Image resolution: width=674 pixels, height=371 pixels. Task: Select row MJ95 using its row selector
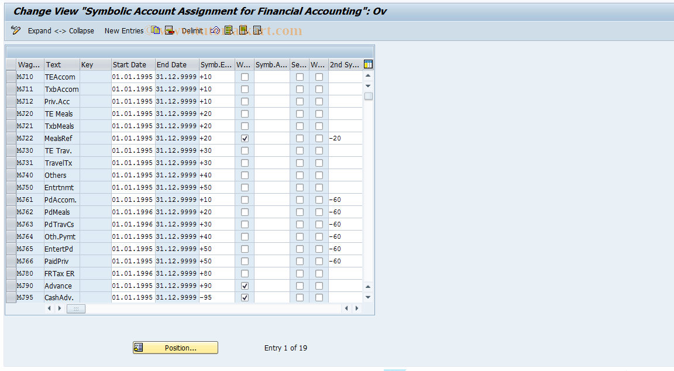[11, 297]
